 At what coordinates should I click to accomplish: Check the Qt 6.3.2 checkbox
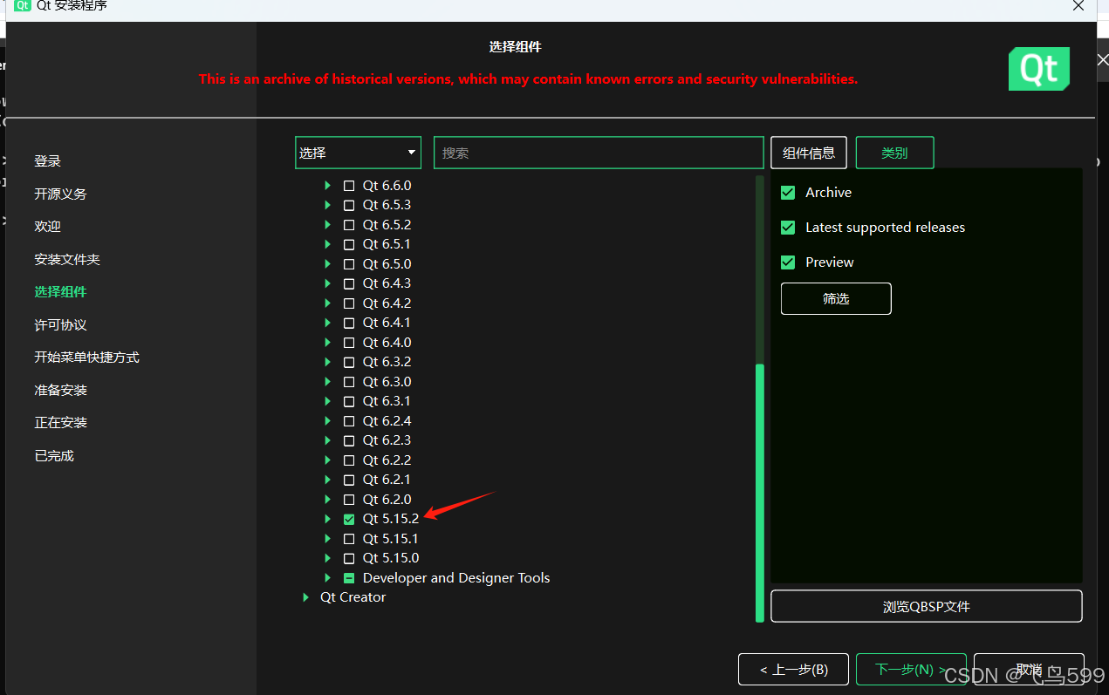[x=349, y=362]
